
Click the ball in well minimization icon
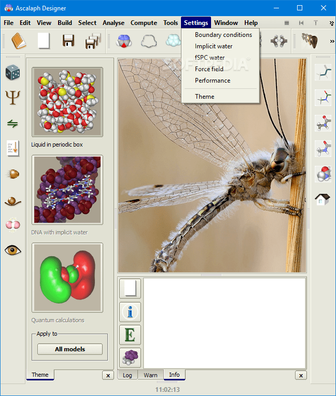12,202
